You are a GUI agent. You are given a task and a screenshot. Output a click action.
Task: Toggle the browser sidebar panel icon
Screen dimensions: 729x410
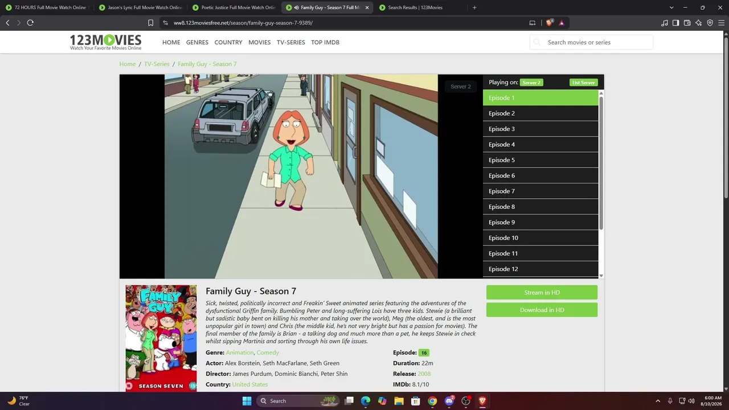[675, 23]
